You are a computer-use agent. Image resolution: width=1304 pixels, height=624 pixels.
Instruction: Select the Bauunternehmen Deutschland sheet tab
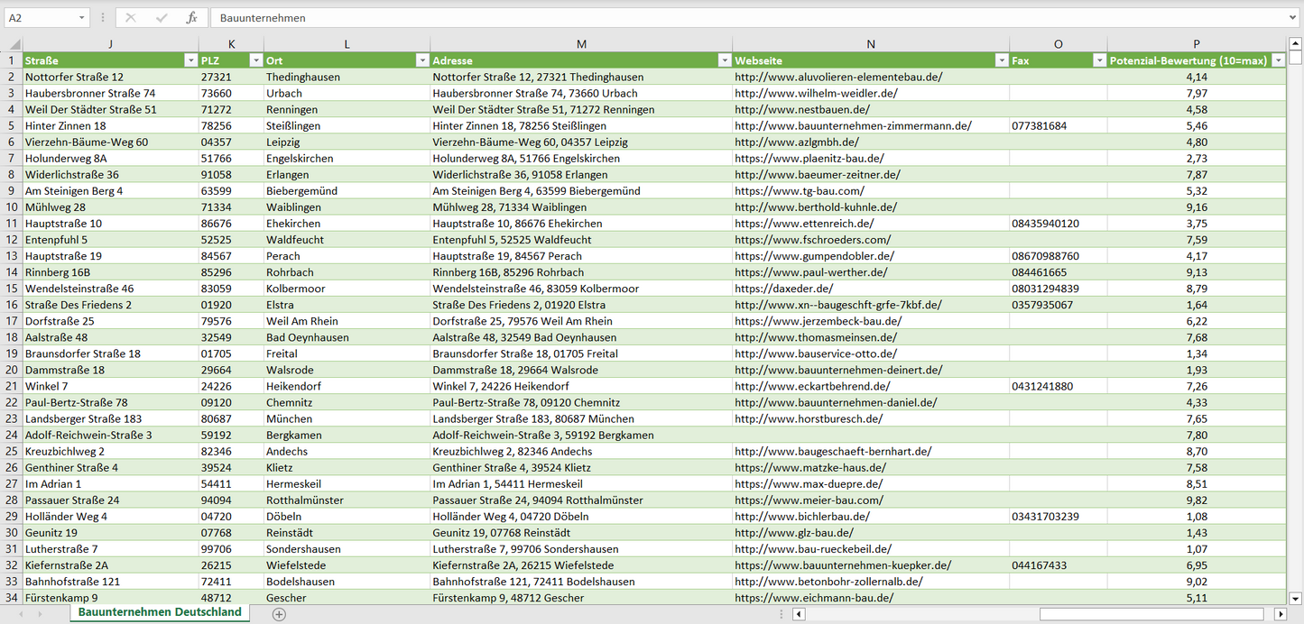(160, 612)
